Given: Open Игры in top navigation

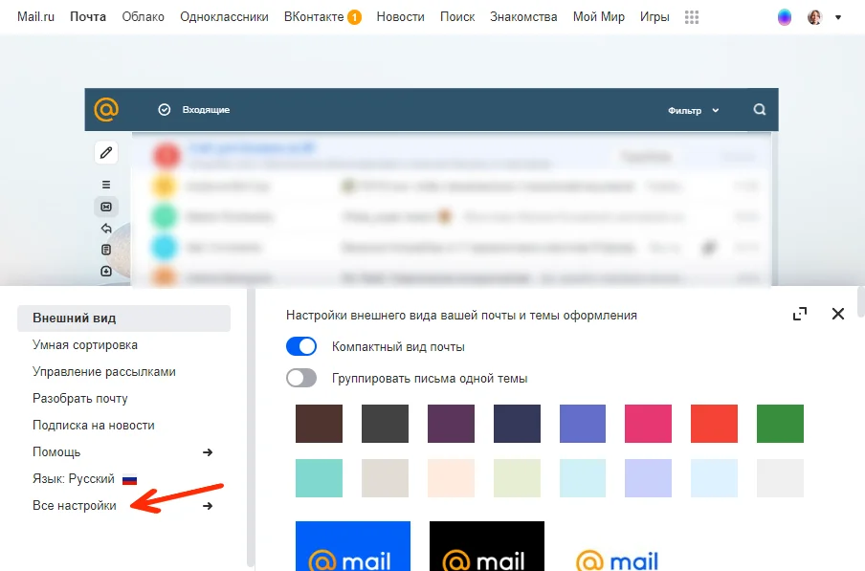Looking at the screenshot, I should point(654,17).
